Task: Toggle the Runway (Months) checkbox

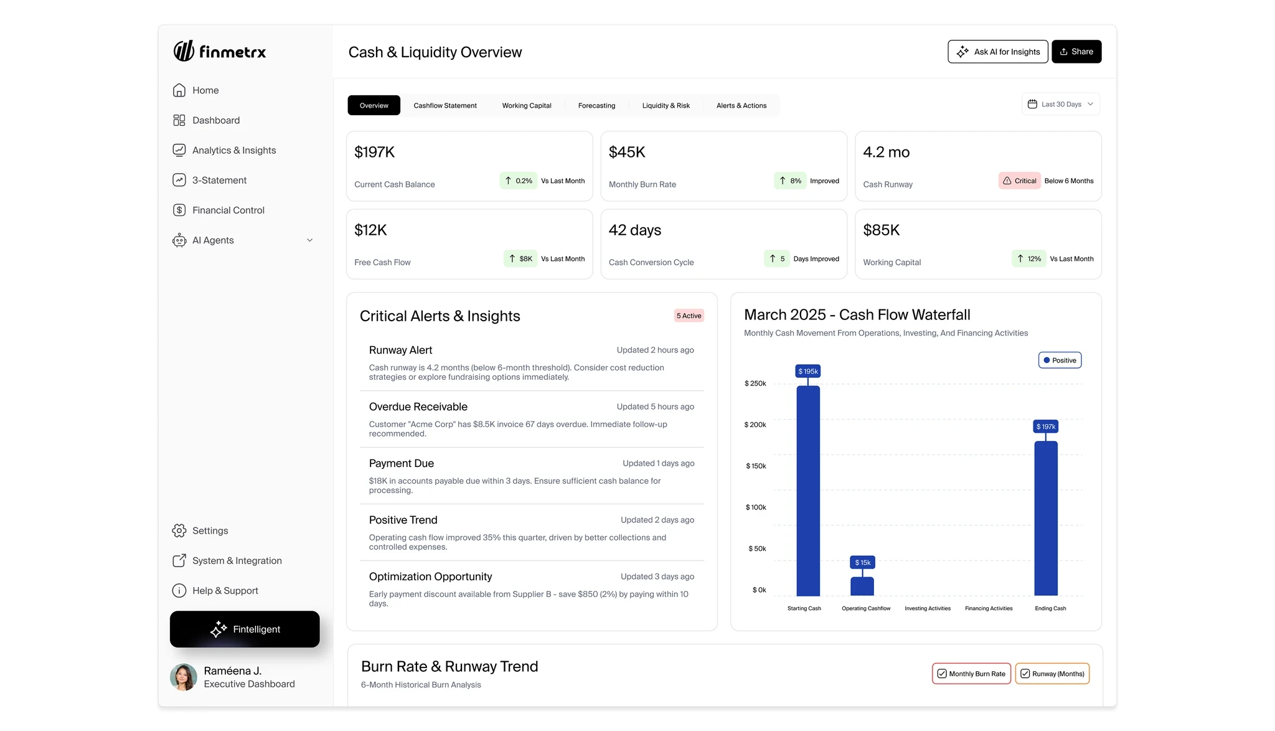Action: (x=1025, y=674)
